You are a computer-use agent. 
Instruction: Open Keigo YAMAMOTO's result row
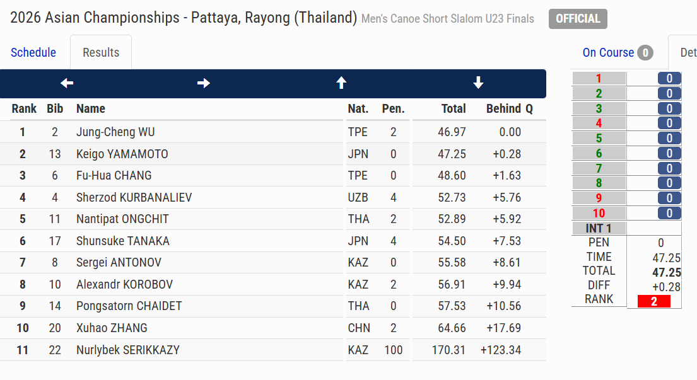[122, 154]
